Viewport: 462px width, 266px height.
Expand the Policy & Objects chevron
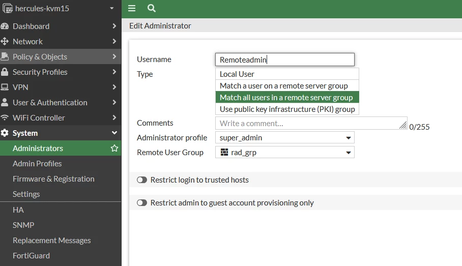click(x=114, y=56)
